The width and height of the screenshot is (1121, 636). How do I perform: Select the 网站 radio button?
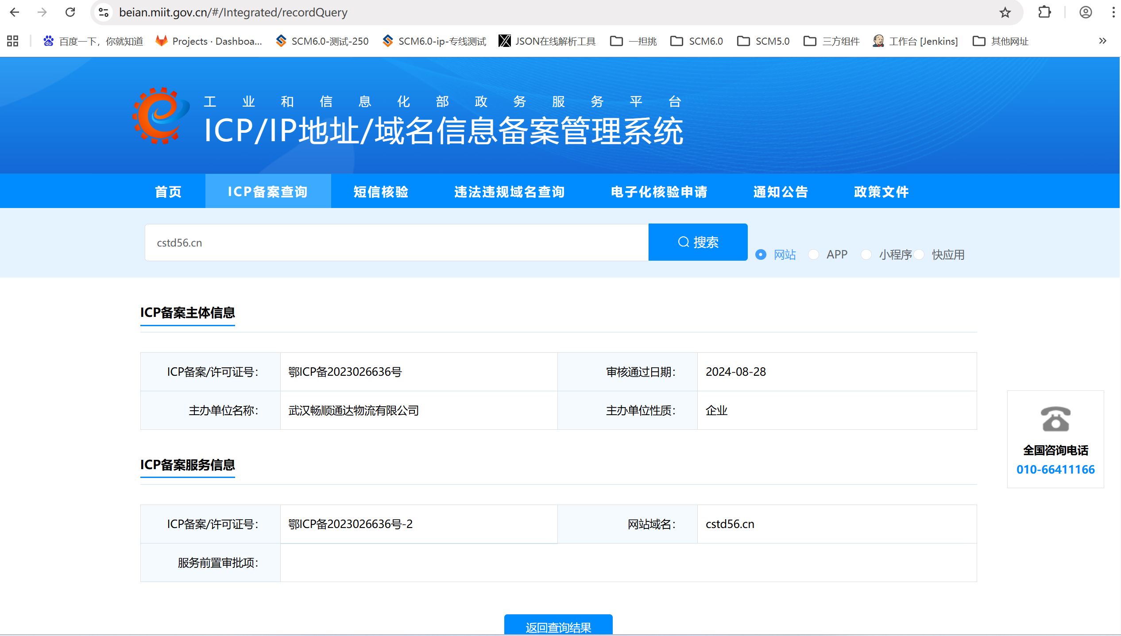(761, 254)
